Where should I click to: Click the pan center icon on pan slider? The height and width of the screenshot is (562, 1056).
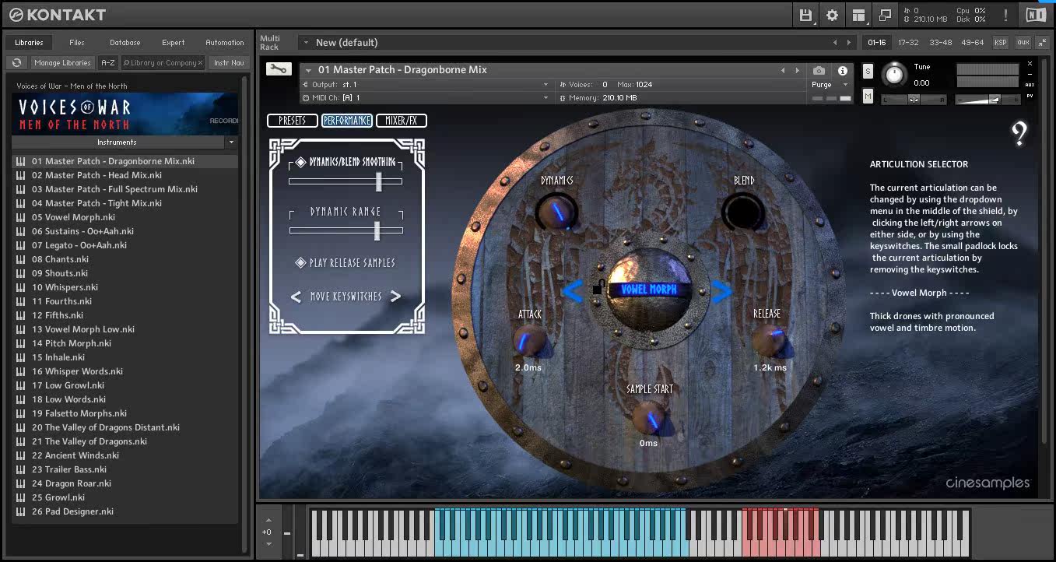[914, 99]
